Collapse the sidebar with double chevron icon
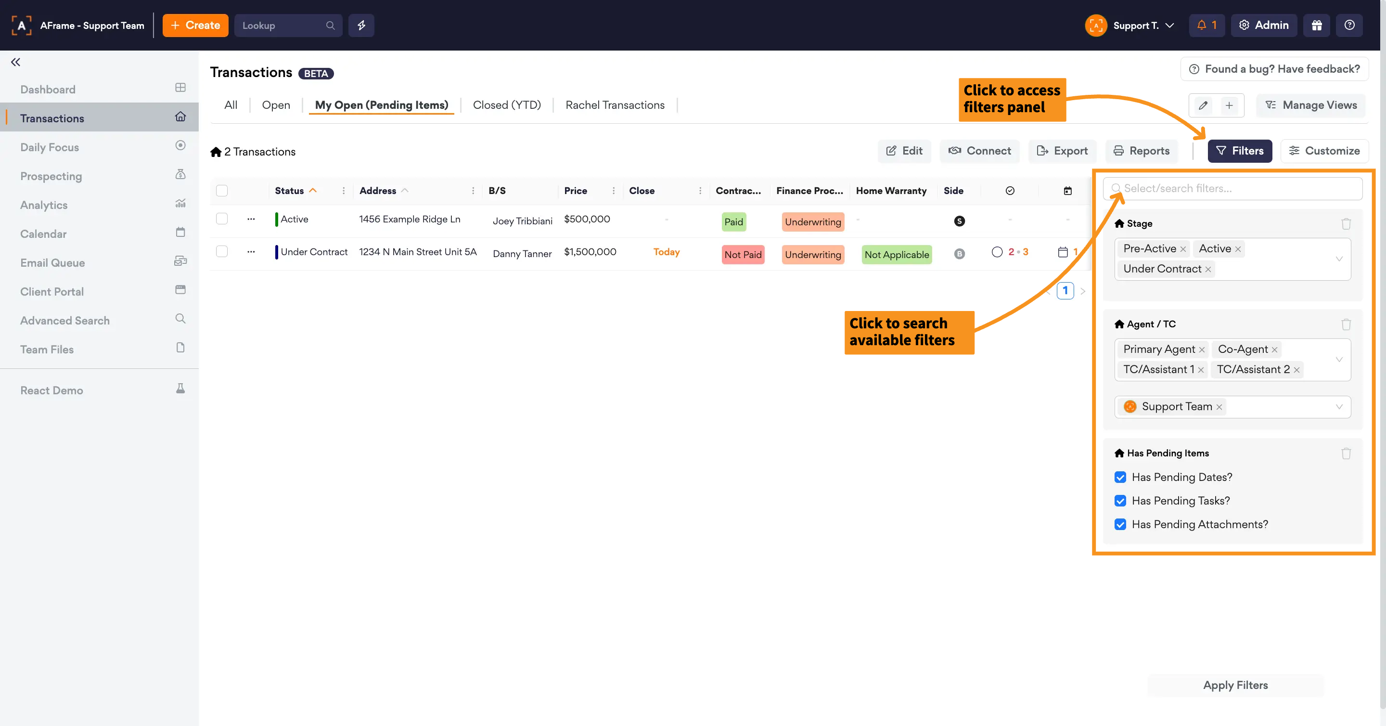The width and height of the screenshot is (1386, 726). pyautogui.click(x=15, y=62)
